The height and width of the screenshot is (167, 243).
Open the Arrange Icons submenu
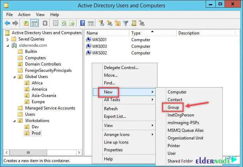124,135
